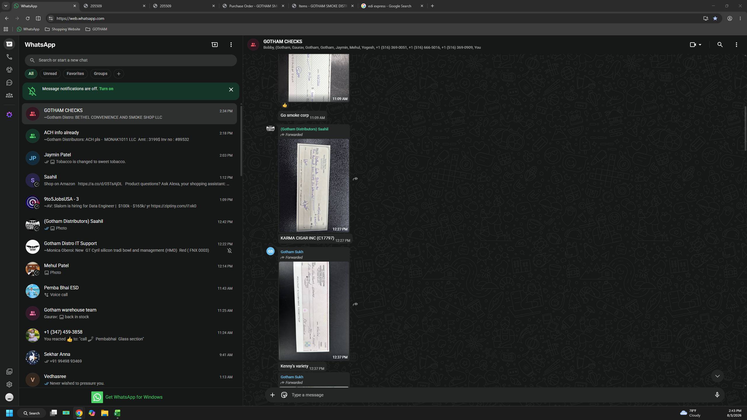Open the chat list three-dot menu
747x420 pixels.
coord(231,45)
